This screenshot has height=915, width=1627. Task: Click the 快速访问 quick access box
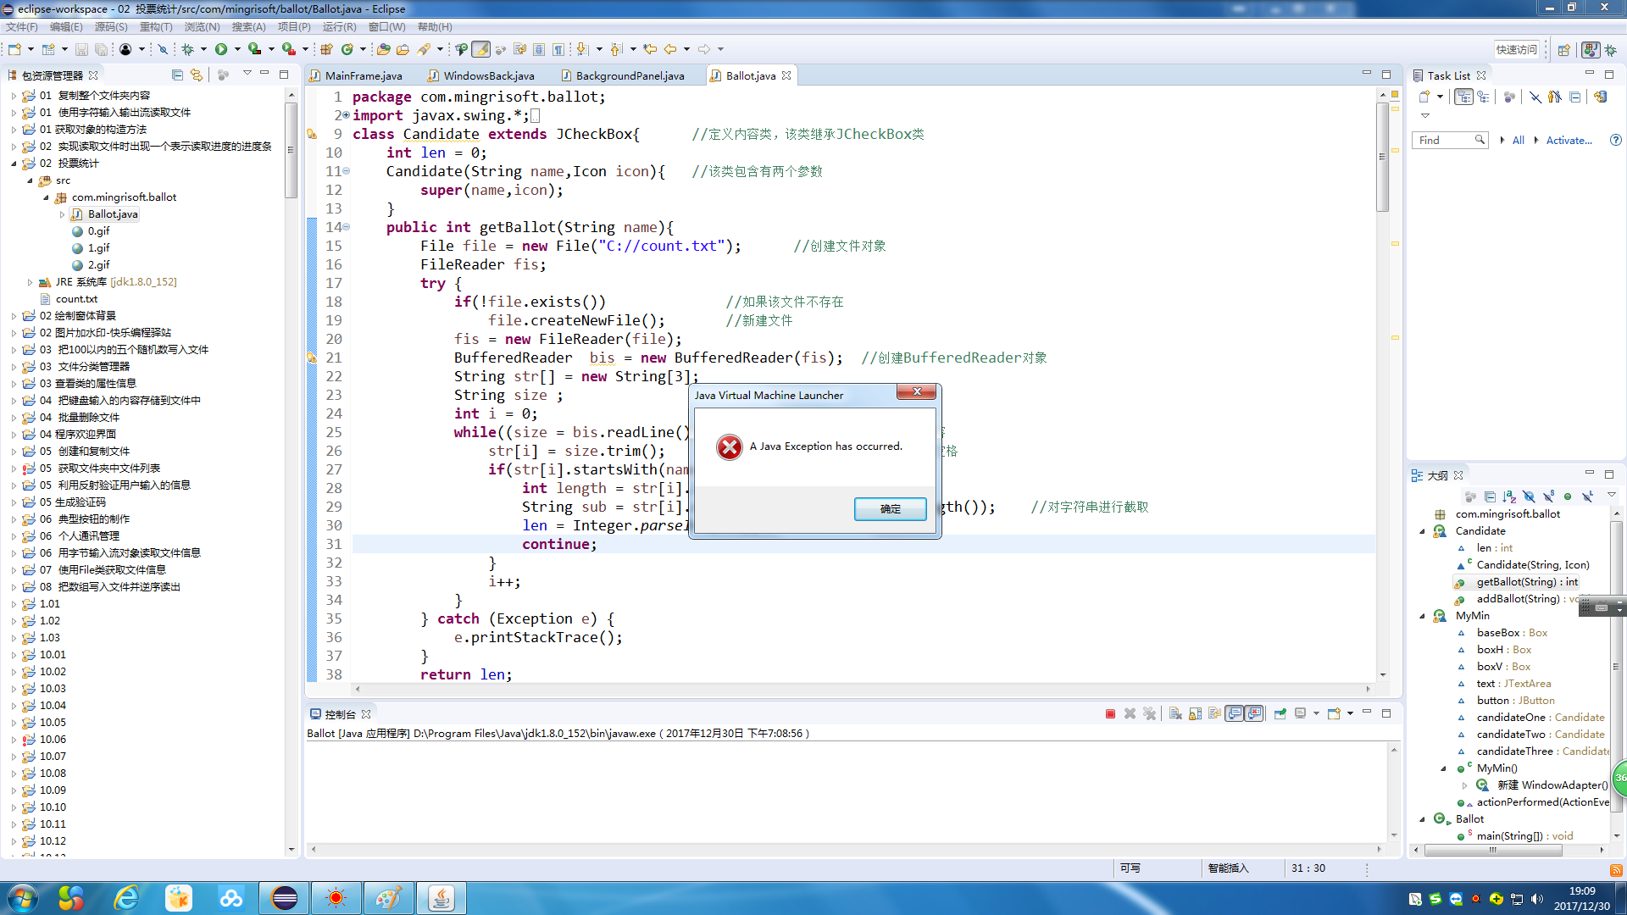(x=1516, y=49)
